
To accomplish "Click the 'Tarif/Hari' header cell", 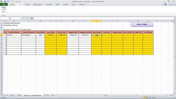I will (x=107, y=32).
